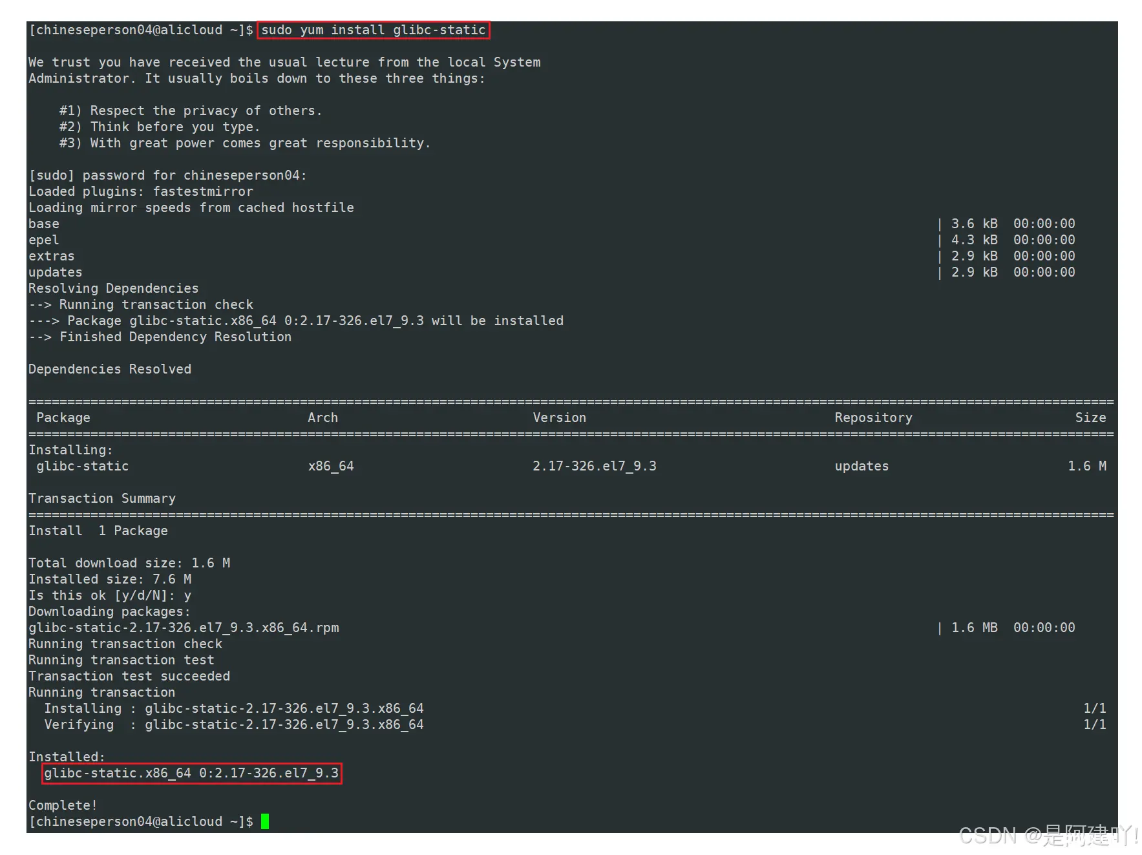Click the '1/1' count on the Installing line

[x=1095, y=708]
